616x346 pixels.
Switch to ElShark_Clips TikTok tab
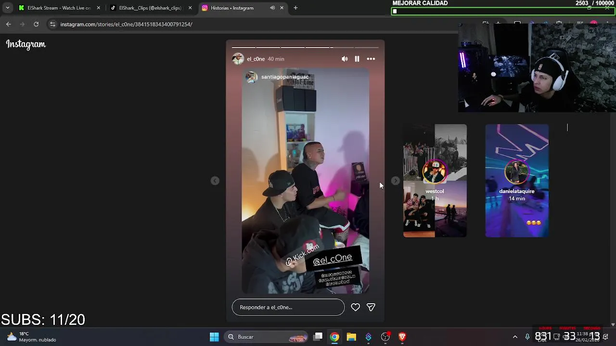pos(150,8)
